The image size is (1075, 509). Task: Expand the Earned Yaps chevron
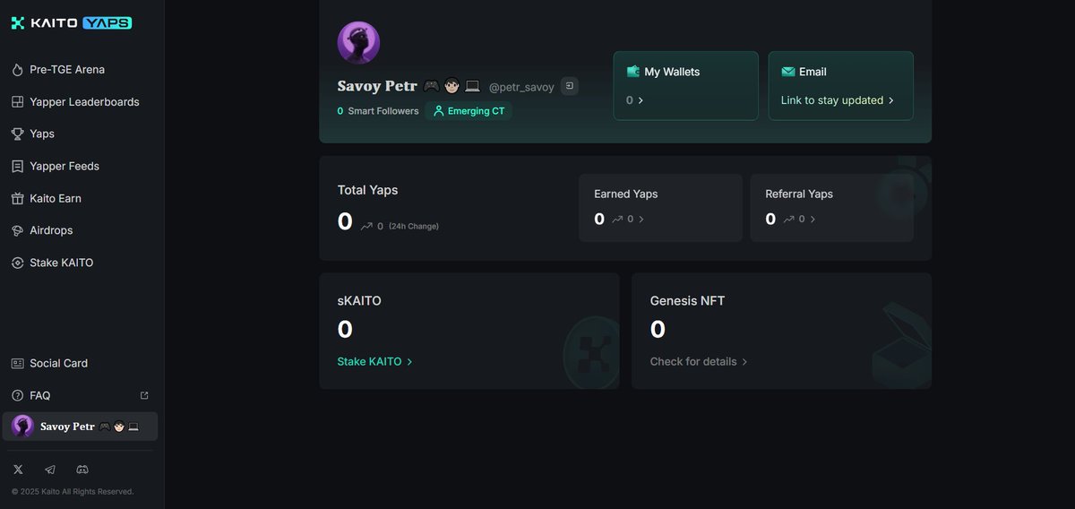(x=641, y=219)
